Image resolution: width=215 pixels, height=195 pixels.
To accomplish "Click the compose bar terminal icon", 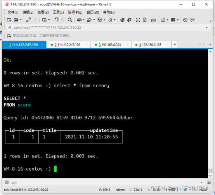I will (x=7, y=182).
